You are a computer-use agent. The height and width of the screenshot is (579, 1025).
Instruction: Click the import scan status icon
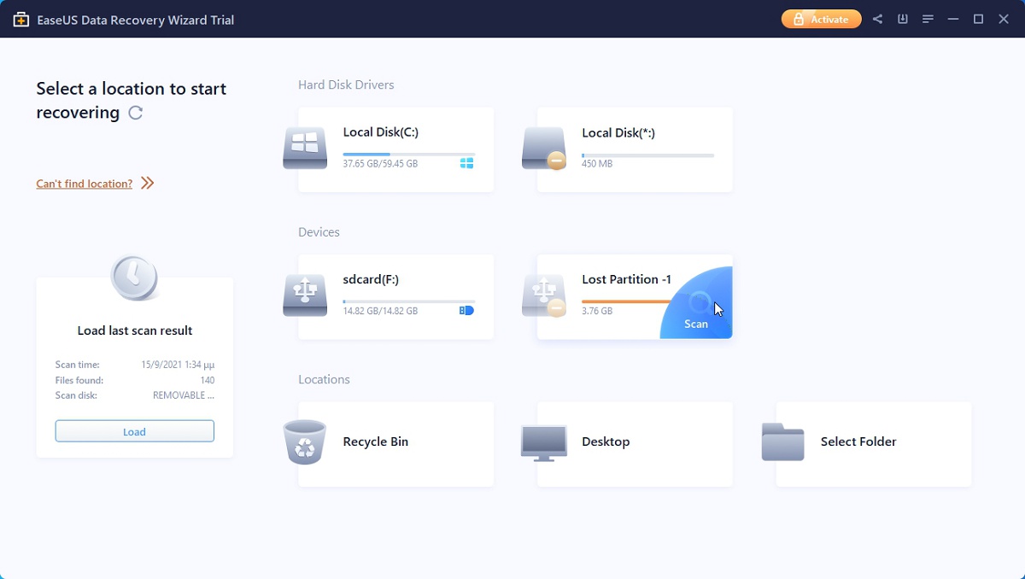click(x=902, y=19)
